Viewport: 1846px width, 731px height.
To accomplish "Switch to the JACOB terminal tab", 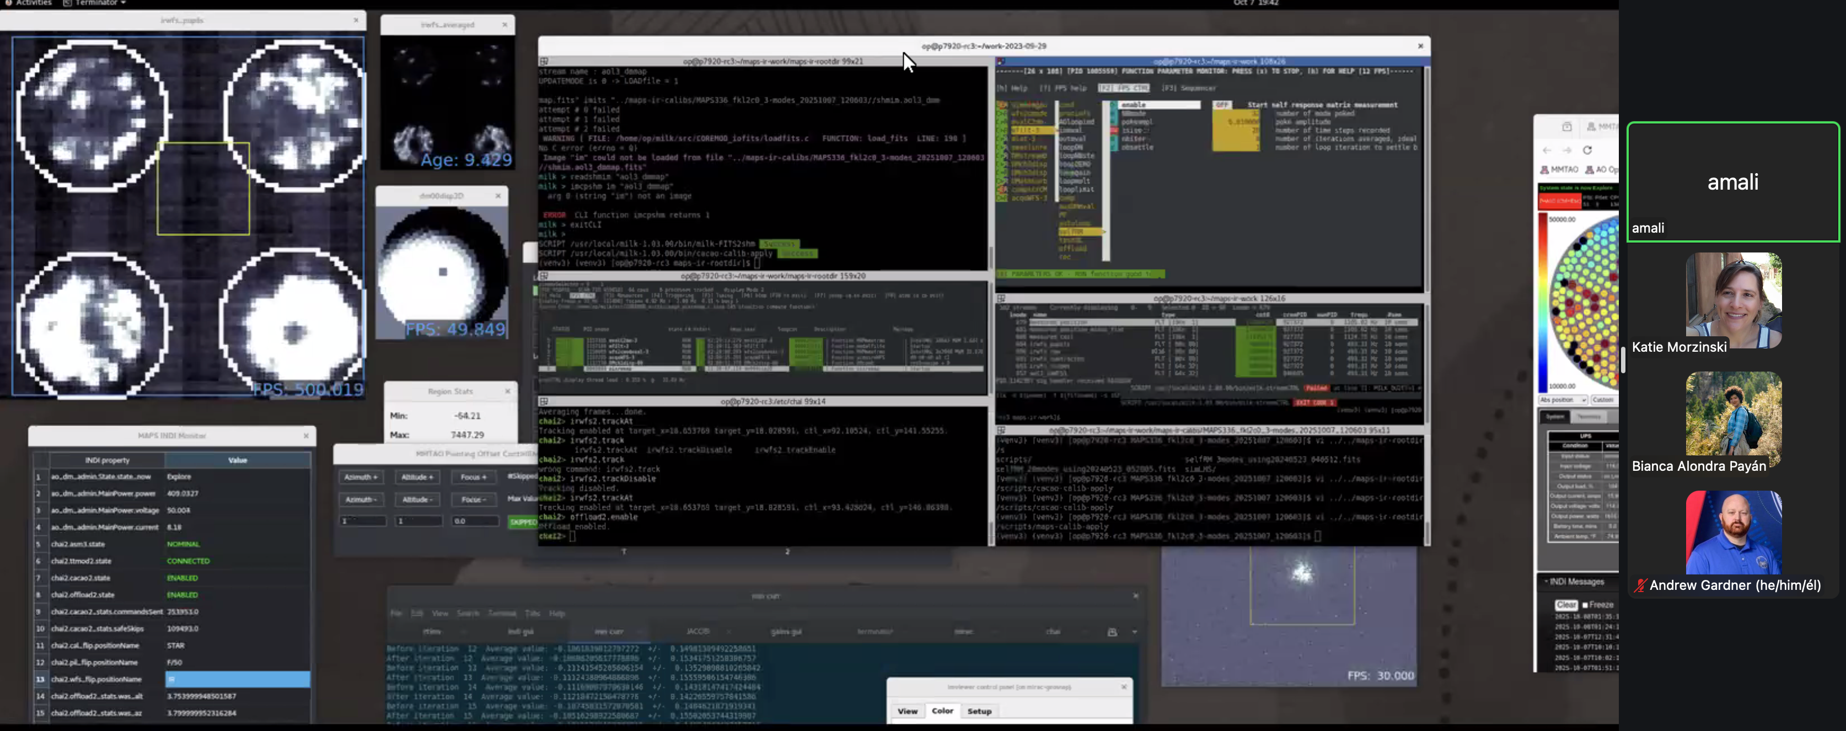I will click(x=698, y=631).
